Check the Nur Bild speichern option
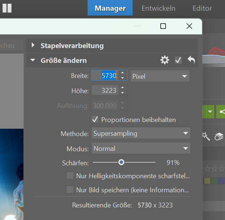 click(x=70, y=190)
